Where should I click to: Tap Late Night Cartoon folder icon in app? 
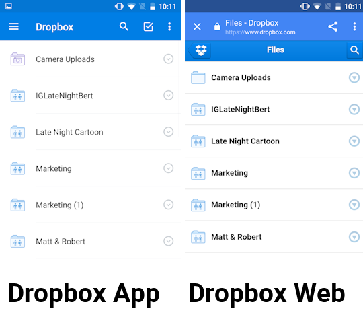17,132
